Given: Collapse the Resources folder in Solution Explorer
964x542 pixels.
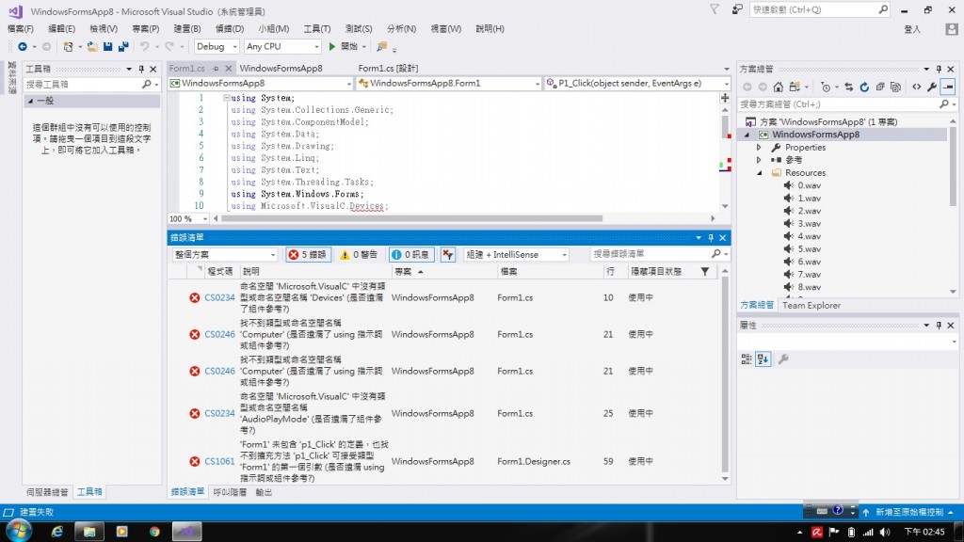Looking at the screenshot, I should click(x=760, y=173).
